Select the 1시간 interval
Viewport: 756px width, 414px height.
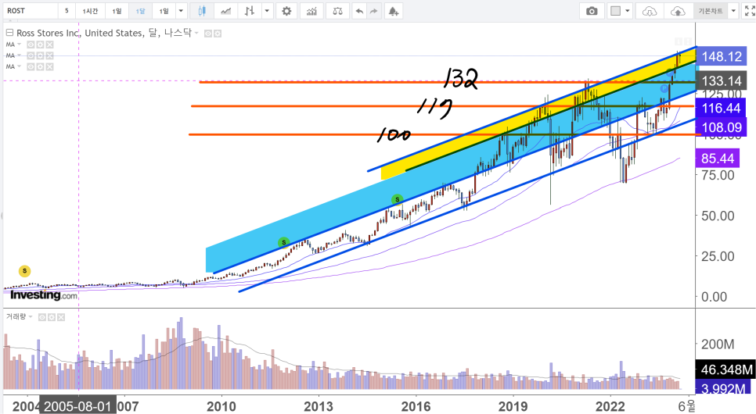[x=90, y=11]
